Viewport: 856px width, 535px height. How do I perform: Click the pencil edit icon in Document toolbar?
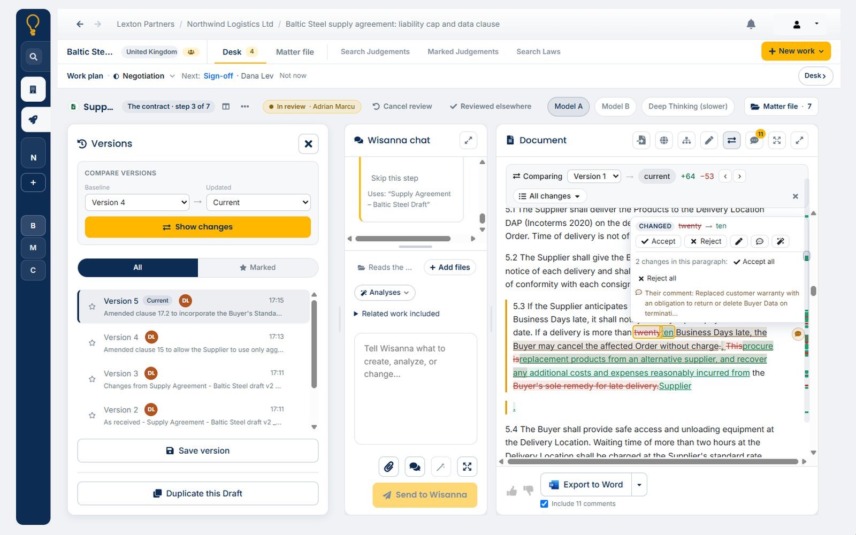709,140
